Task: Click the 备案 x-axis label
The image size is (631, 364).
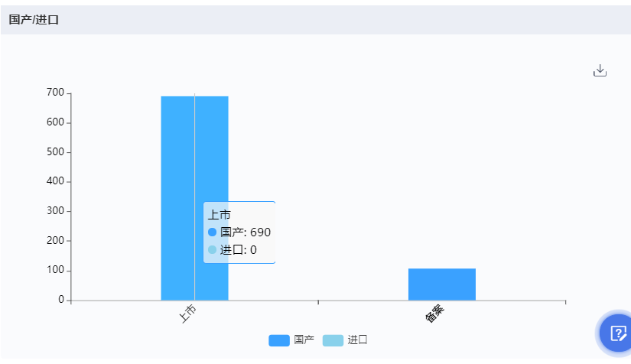Action: [436, 315]
